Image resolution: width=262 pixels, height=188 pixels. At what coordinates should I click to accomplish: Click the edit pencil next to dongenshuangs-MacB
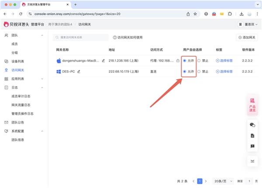click(x=103, y=60)
